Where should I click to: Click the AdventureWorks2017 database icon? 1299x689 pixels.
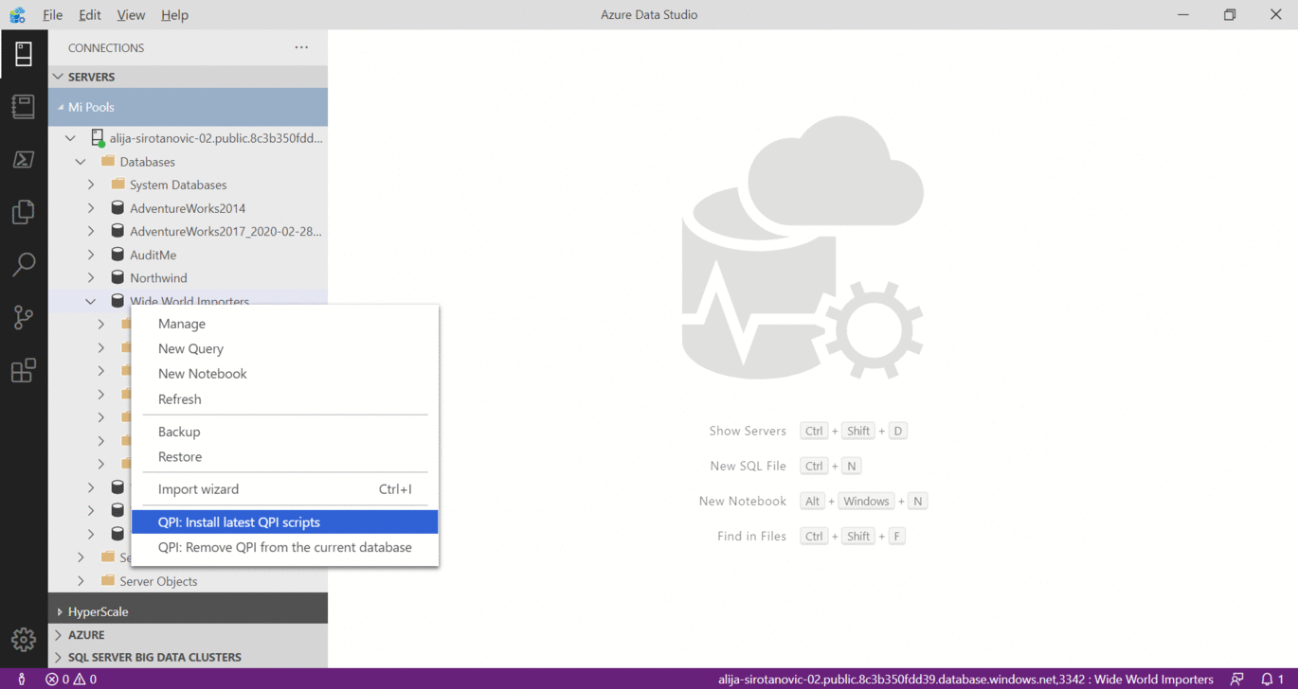tap(117, 231)
